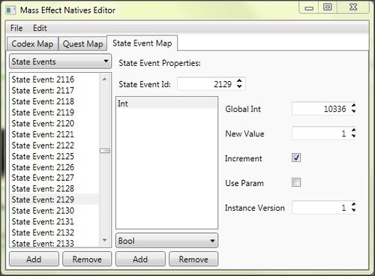Viewport: 375px width, 276px height.
Task: Click Add under the state events list
Action: (x=34, y=259)
